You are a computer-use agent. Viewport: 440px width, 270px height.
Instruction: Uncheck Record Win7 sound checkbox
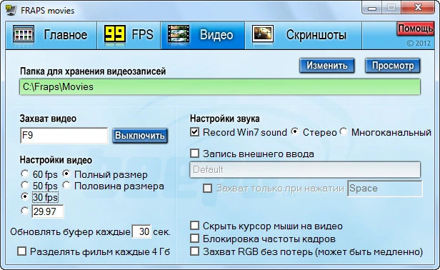click(x=195, y=132)
